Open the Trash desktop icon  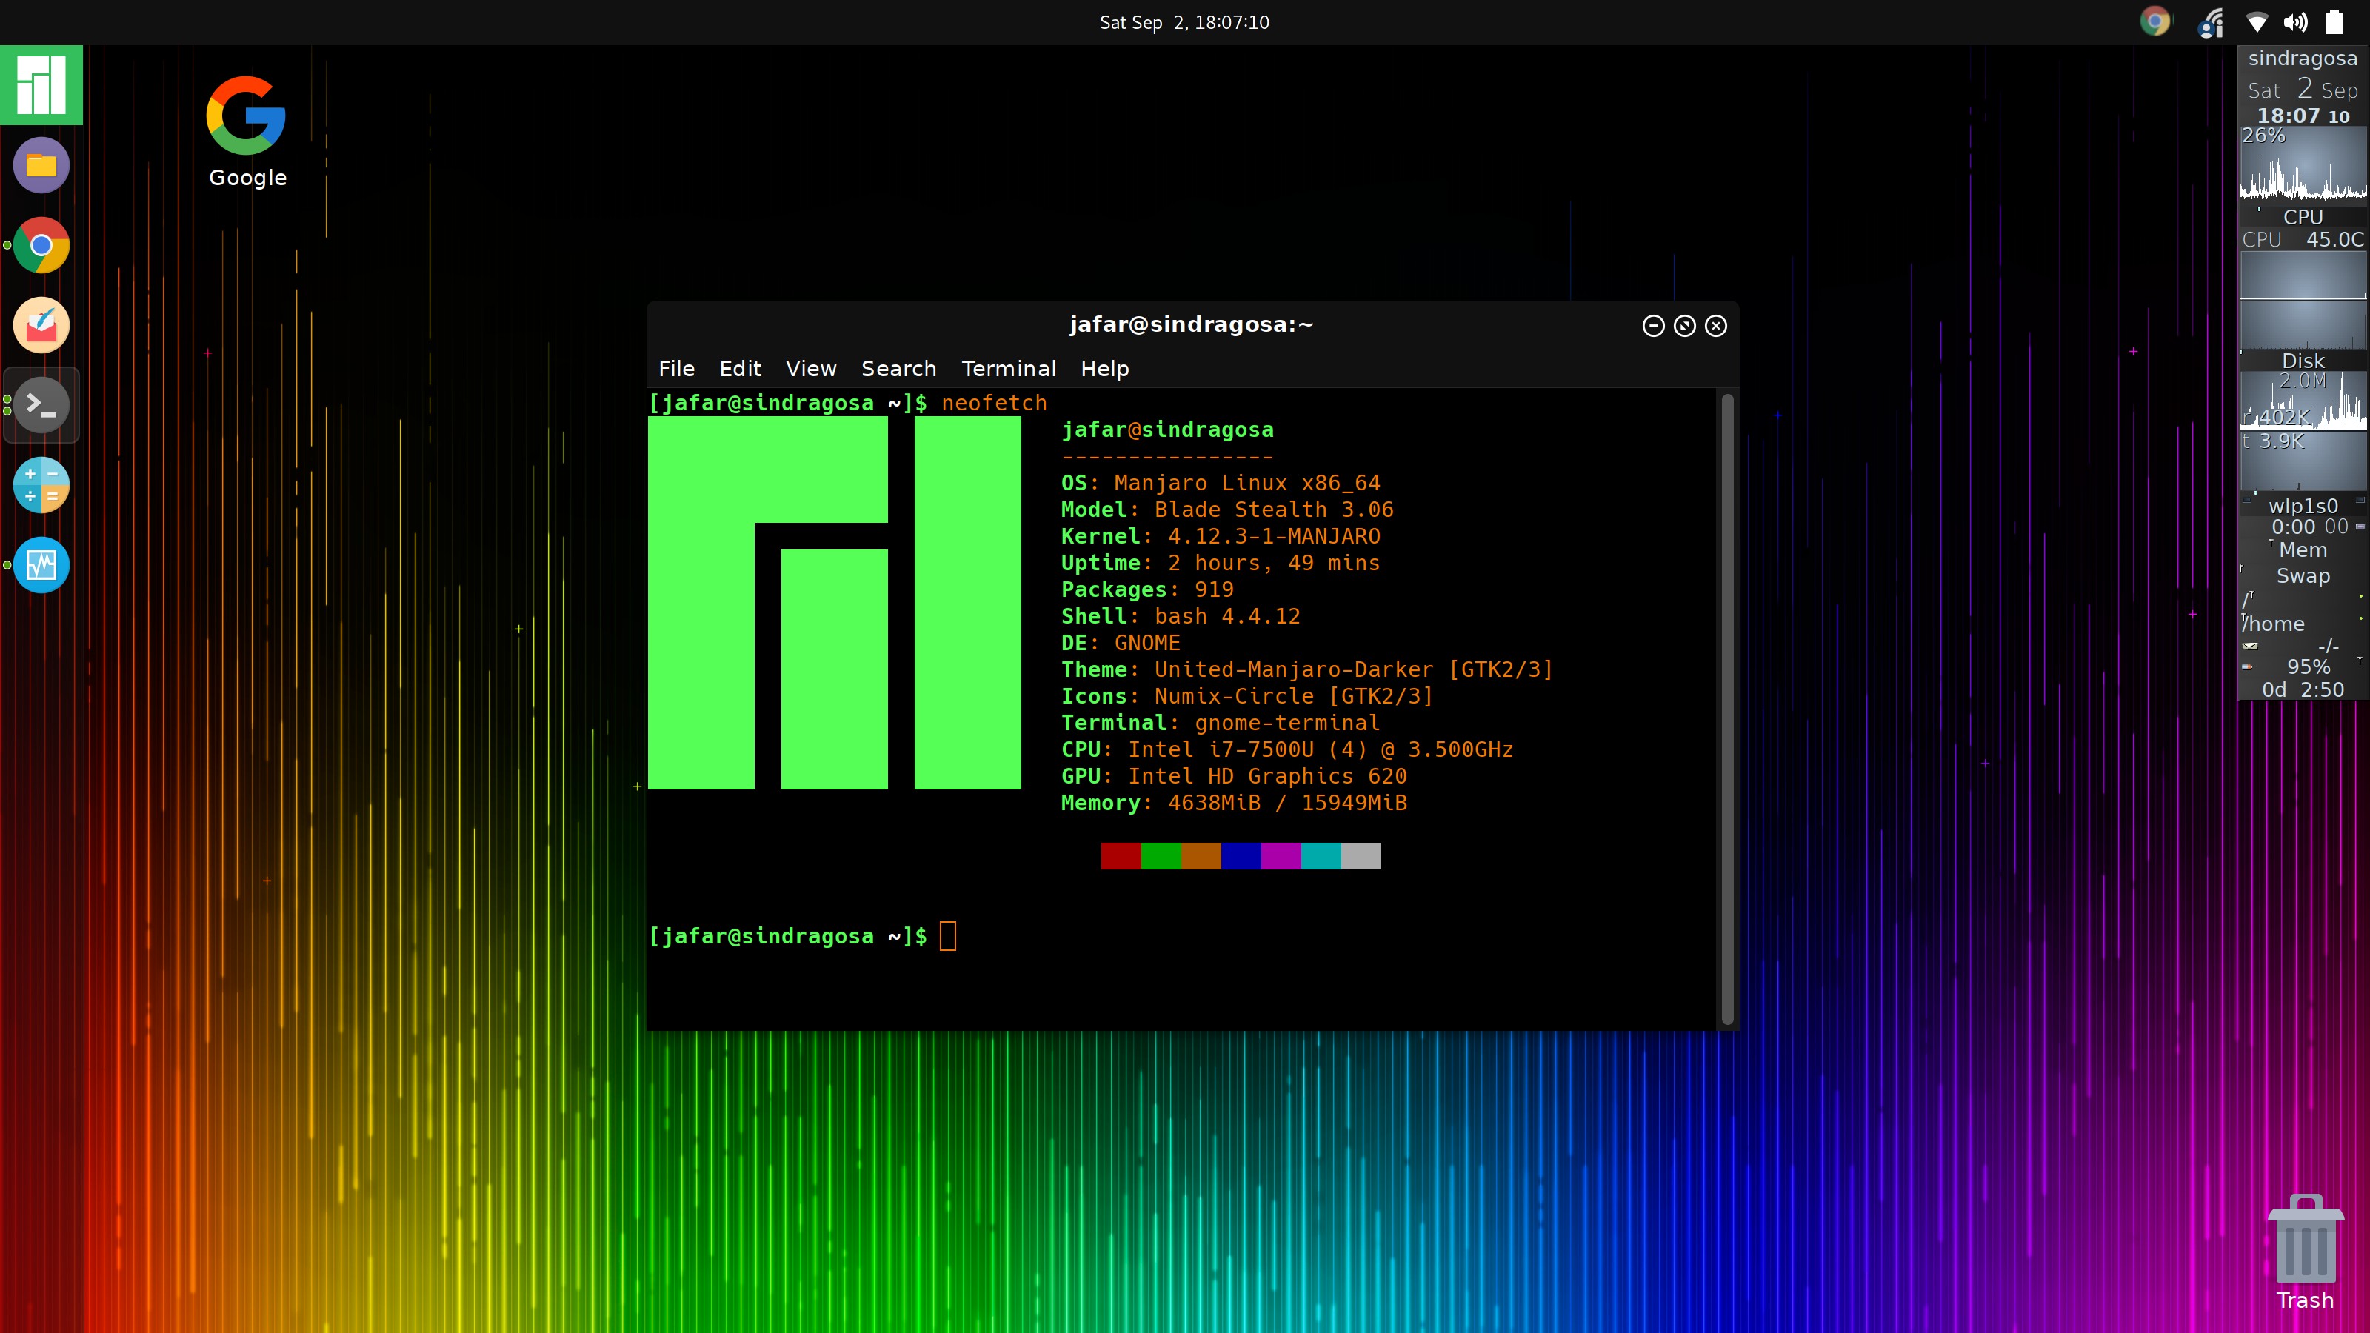(x=2305, y=1252)
